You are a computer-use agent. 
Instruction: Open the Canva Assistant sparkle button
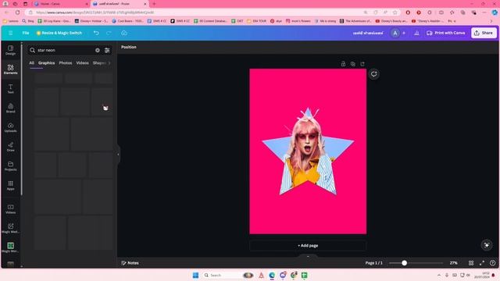(487, 245)
